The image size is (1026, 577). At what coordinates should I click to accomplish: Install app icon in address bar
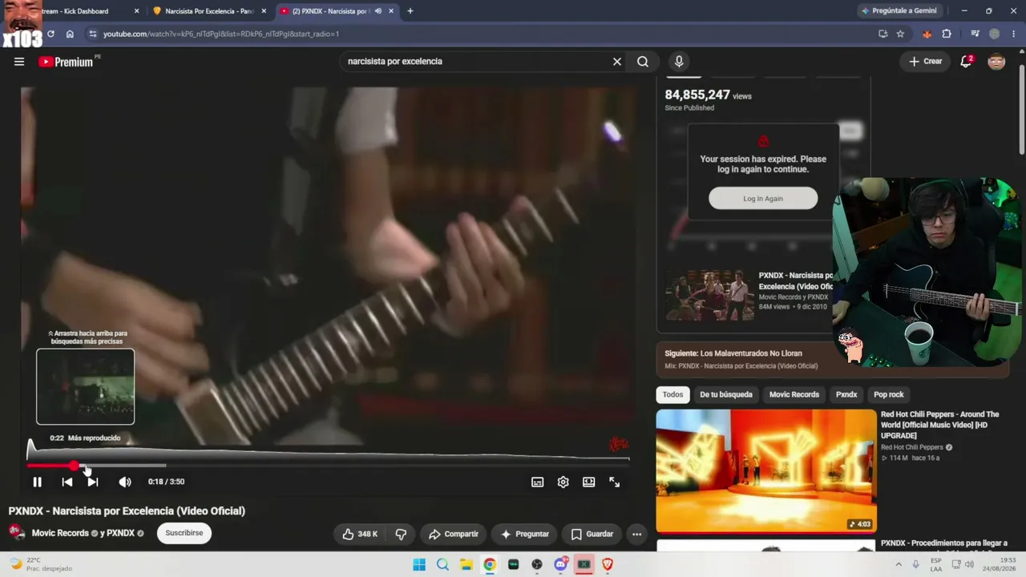[883, 34]
